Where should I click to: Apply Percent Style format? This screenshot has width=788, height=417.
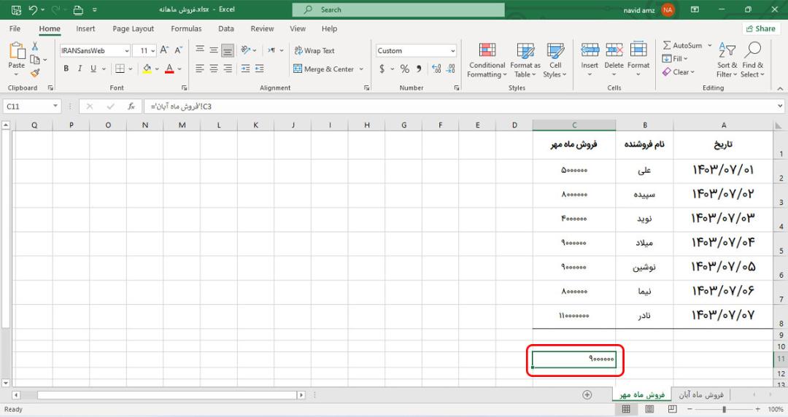pos(404,69)
